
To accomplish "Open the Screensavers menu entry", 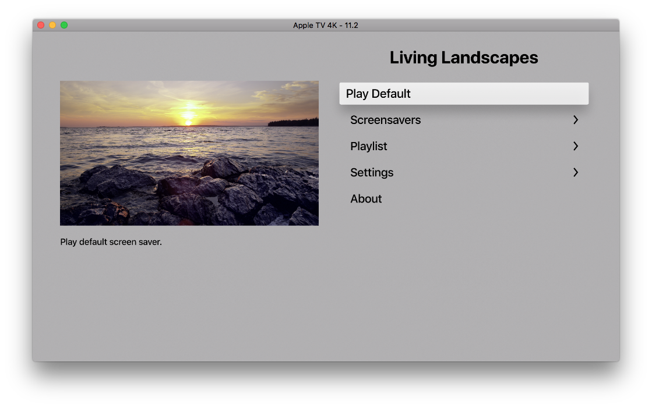I will pos(385,120).
